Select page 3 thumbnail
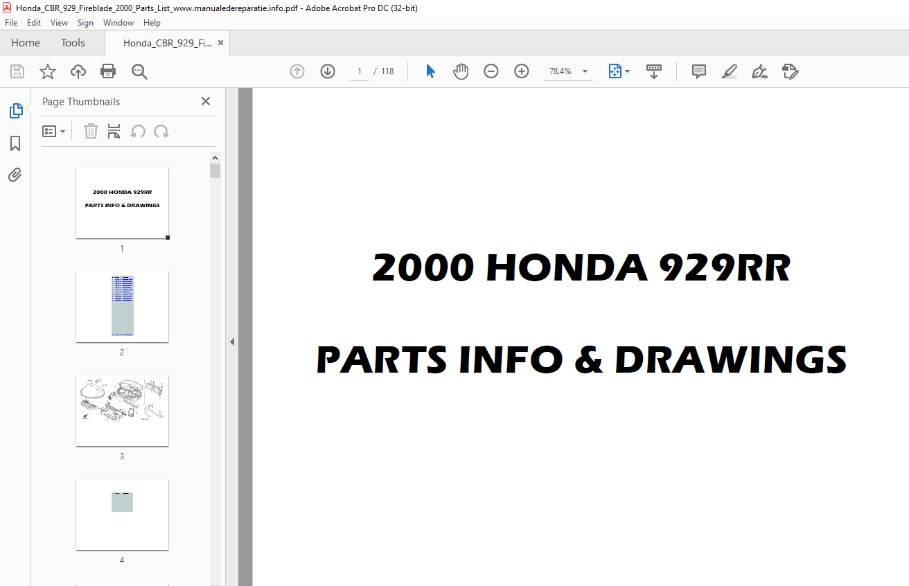 pyautogui.click(x=122, y=410)
